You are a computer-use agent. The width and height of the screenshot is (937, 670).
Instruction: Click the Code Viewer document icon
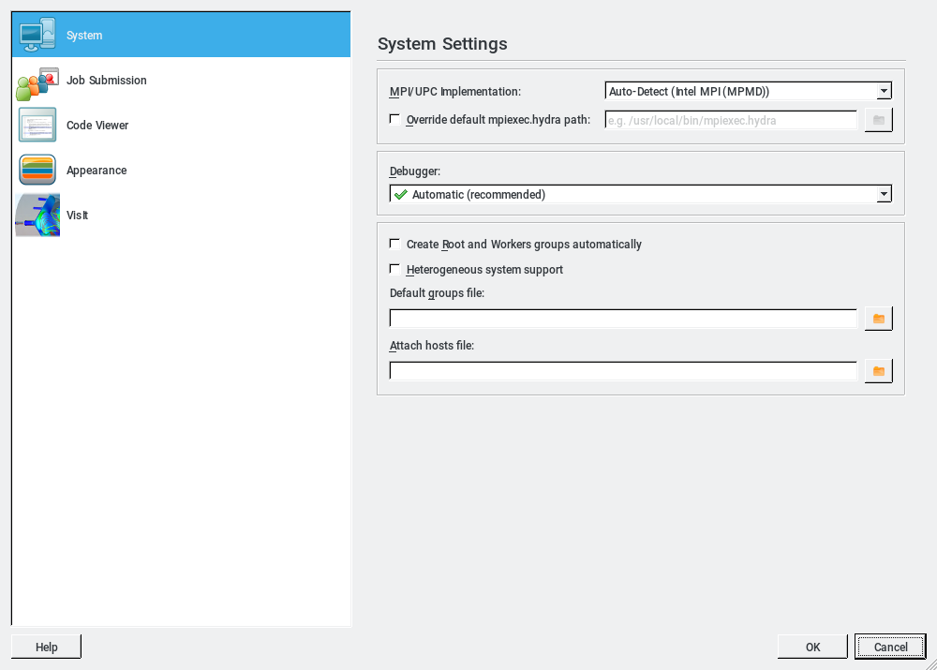37,126
